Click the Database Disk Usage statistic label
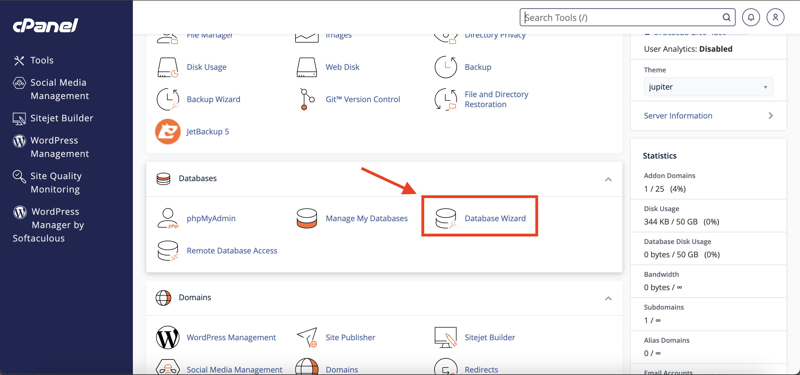The image size is (800, 375). (x=677, y=242)
